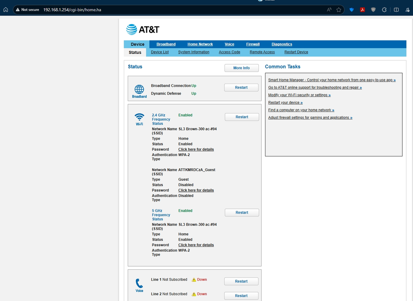Image resolution: width=413 pixels, height=301 pixels.
Task: Click the browser Home icon
Action: (x=5, y=10)
